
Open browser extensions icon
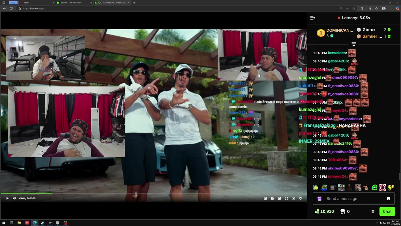362,8
